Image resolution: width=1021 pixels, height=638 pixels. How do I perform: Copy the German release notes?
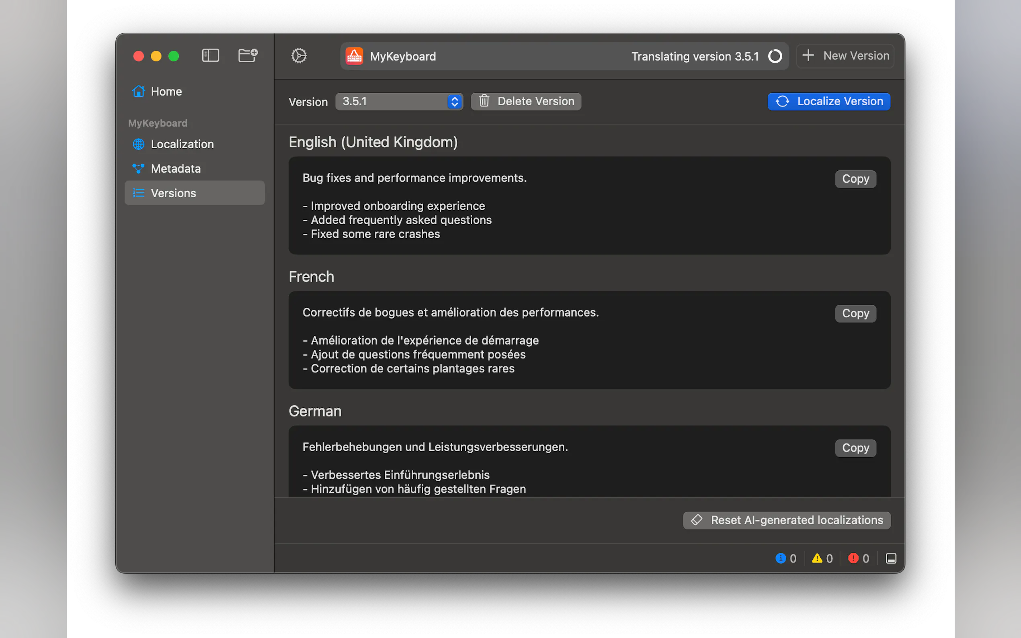(855, 448)
